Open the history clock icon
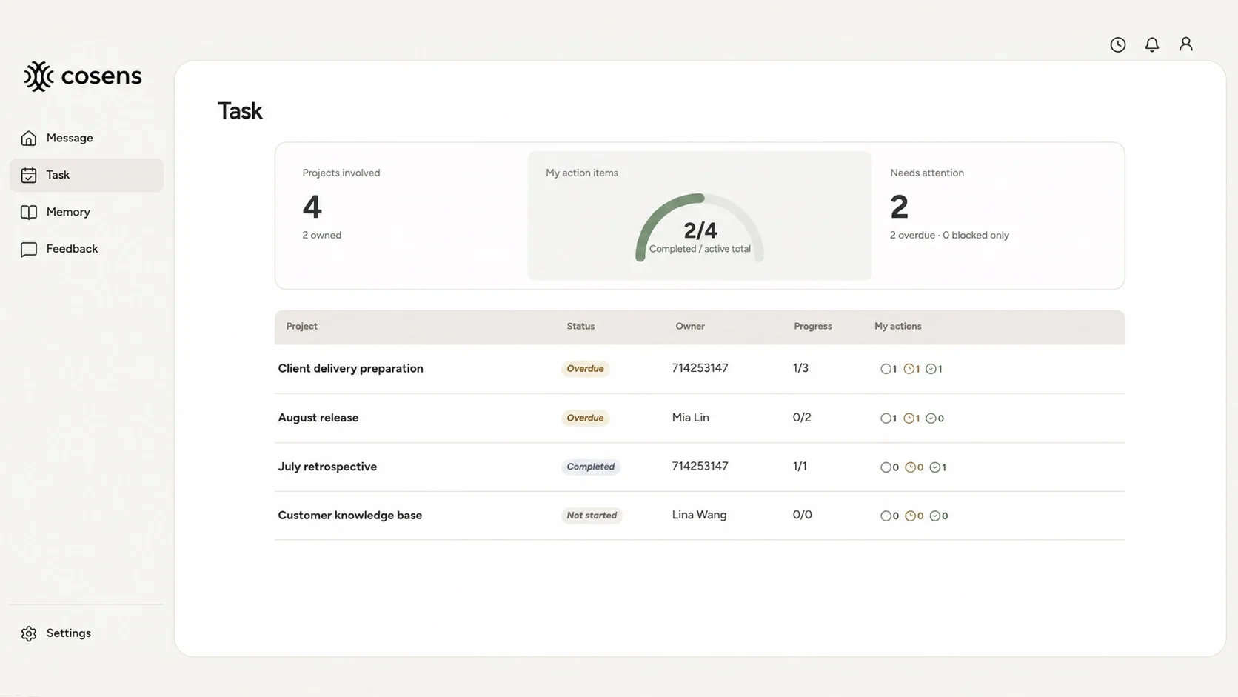The image size is (1238, 697). pyautogui.click(x=1118, y=44)
